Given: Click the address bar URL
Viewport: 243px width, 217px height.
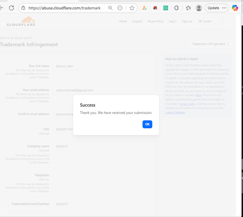Looking at the screenshot, I should [65, 8].
